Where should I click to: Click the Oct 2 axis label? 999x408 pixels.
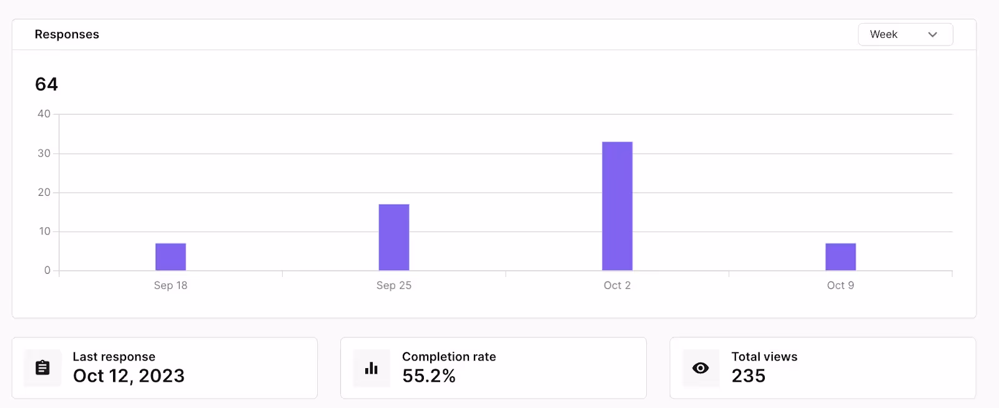[618, 285]
